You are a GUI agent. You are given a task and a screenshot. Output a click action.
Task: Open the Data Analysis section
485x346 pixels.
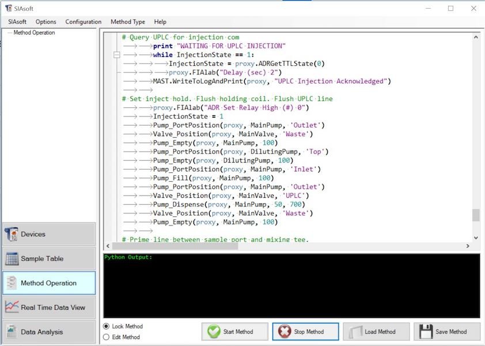click(x=49, y=332)
